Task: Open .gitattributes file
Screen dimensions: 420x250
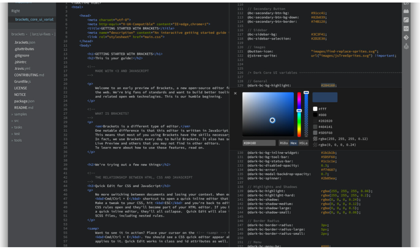Action: click(x=24, y=49)
